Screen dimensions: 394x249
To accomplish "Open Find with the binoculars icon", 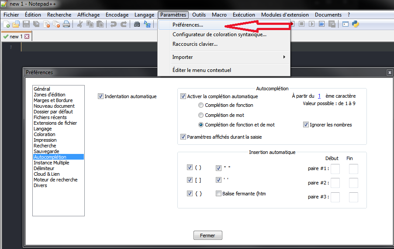I will (137, 24).
